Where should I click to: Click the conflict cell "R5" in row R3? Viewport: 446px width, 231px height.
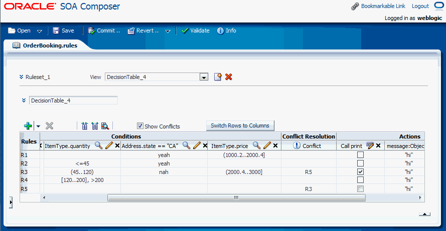pyautogui.click(x=309, y=172)
